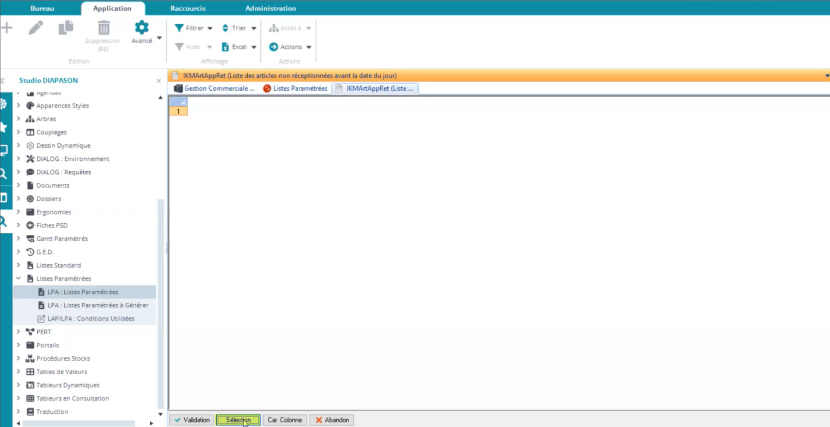Select the Filtrer icon in the ribbon
Viewport: 830px width, 427px height.
click(x=178, y=28)
